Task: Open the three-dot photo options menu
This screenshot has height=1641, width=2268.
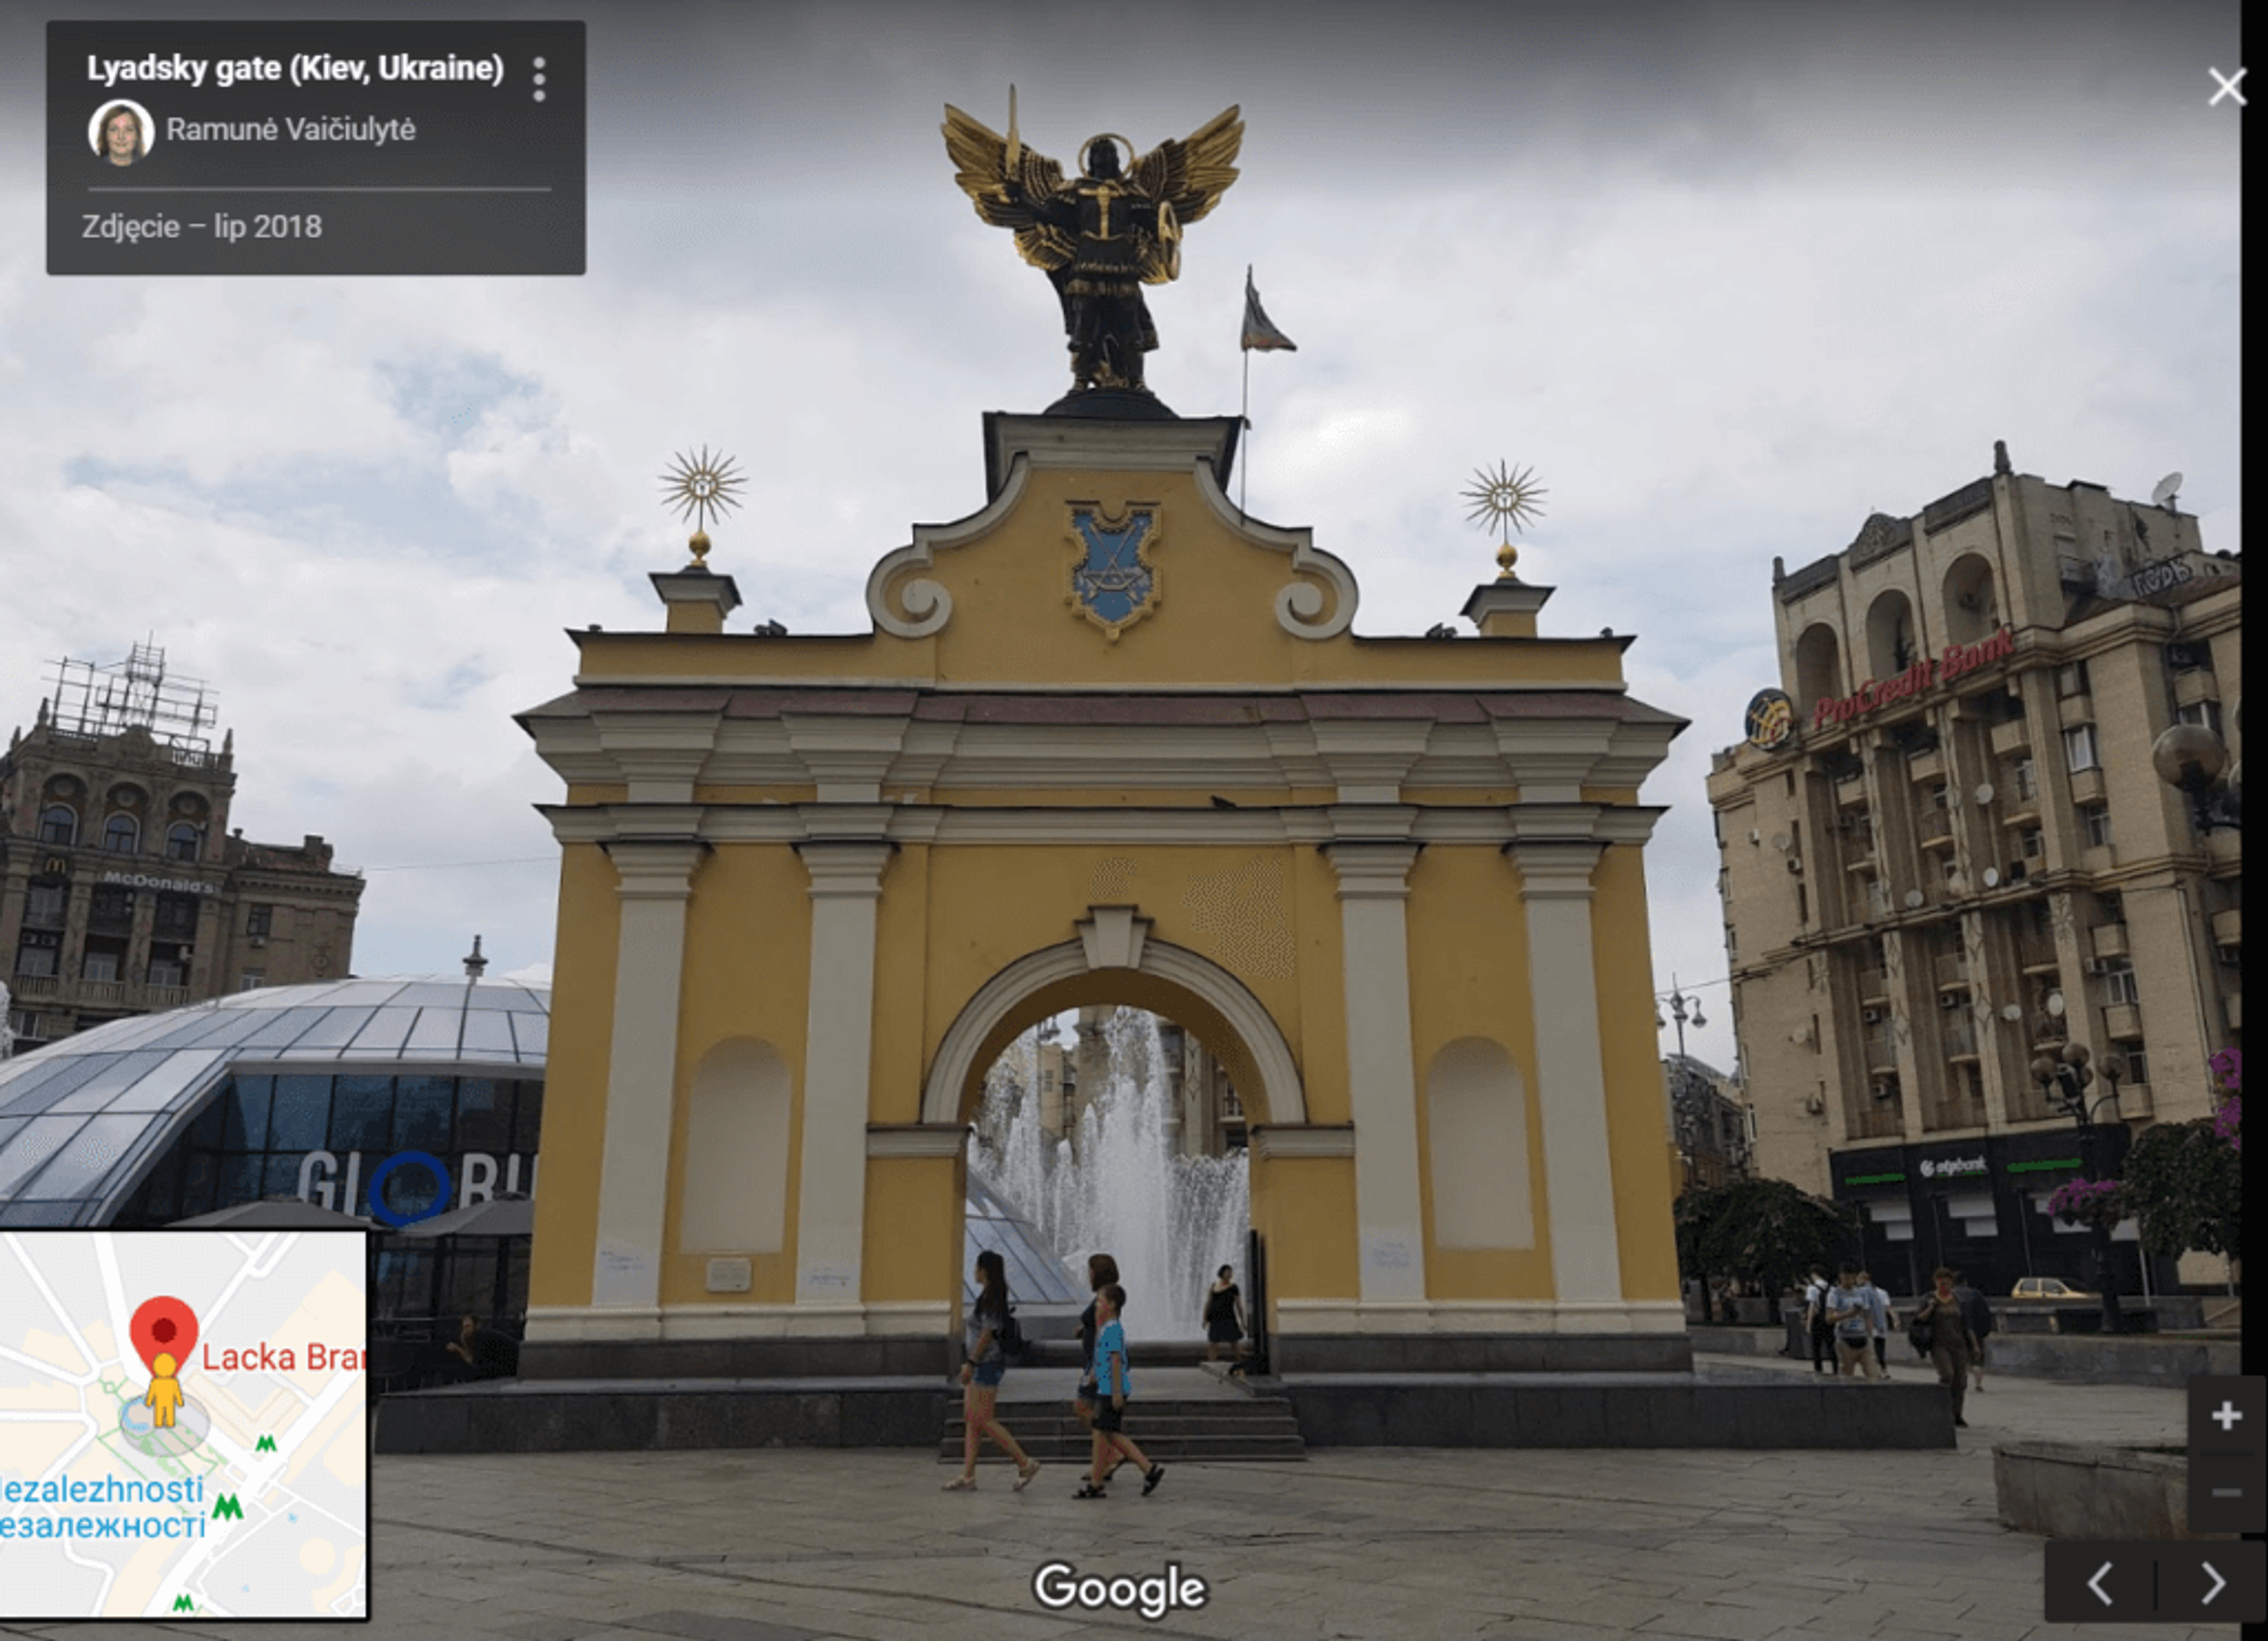Action: coord(539,79)
